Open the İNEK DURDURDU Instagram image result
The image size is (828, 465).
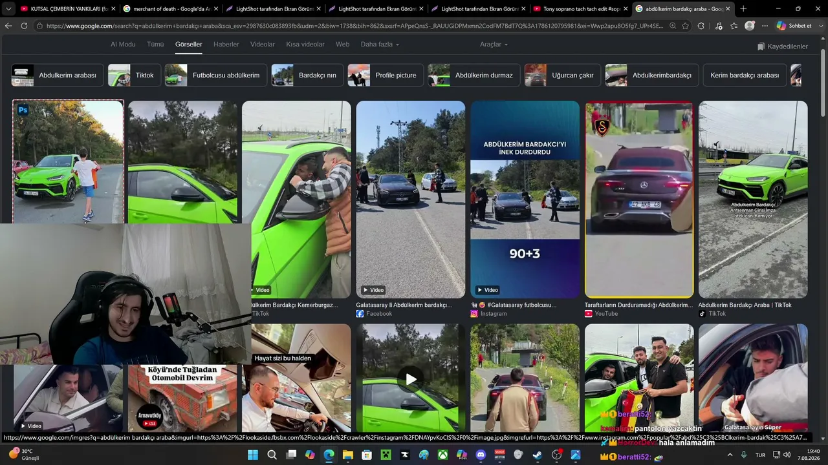[x=525, y=199]
